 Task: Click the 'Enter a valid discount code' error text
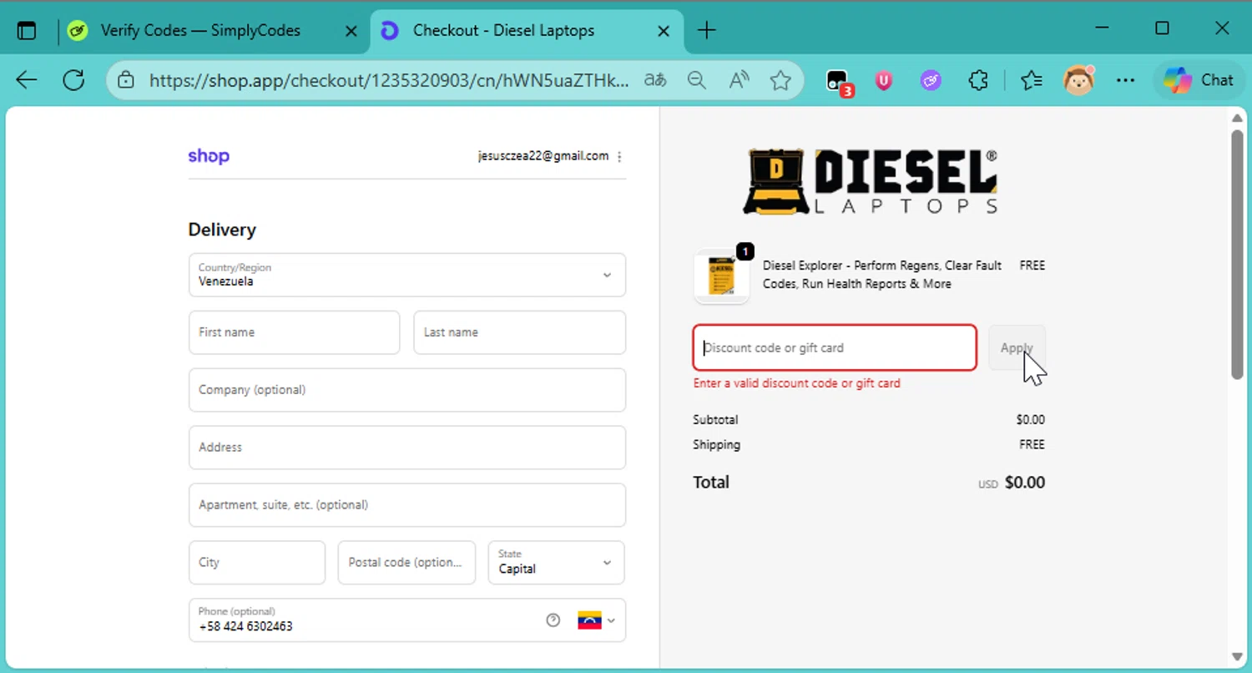click(797, 383)
